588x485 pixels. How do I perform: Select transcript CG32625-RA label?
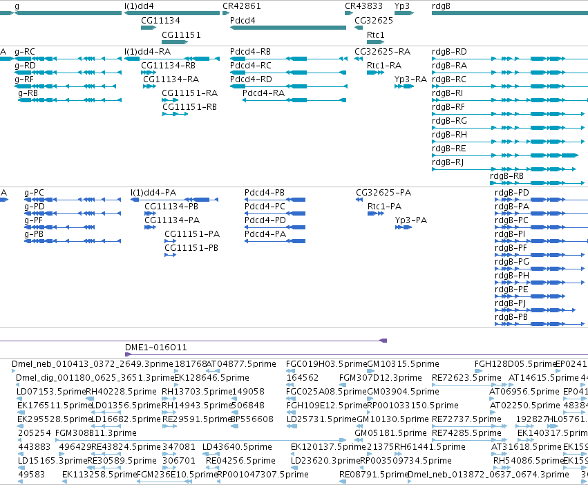[383, 51]
